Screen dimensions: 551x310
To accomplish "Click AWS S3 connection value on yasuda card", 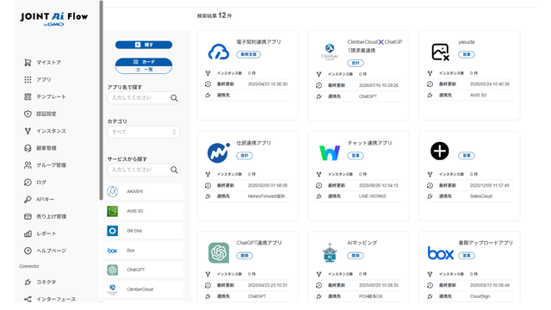I will click(478, 96).
